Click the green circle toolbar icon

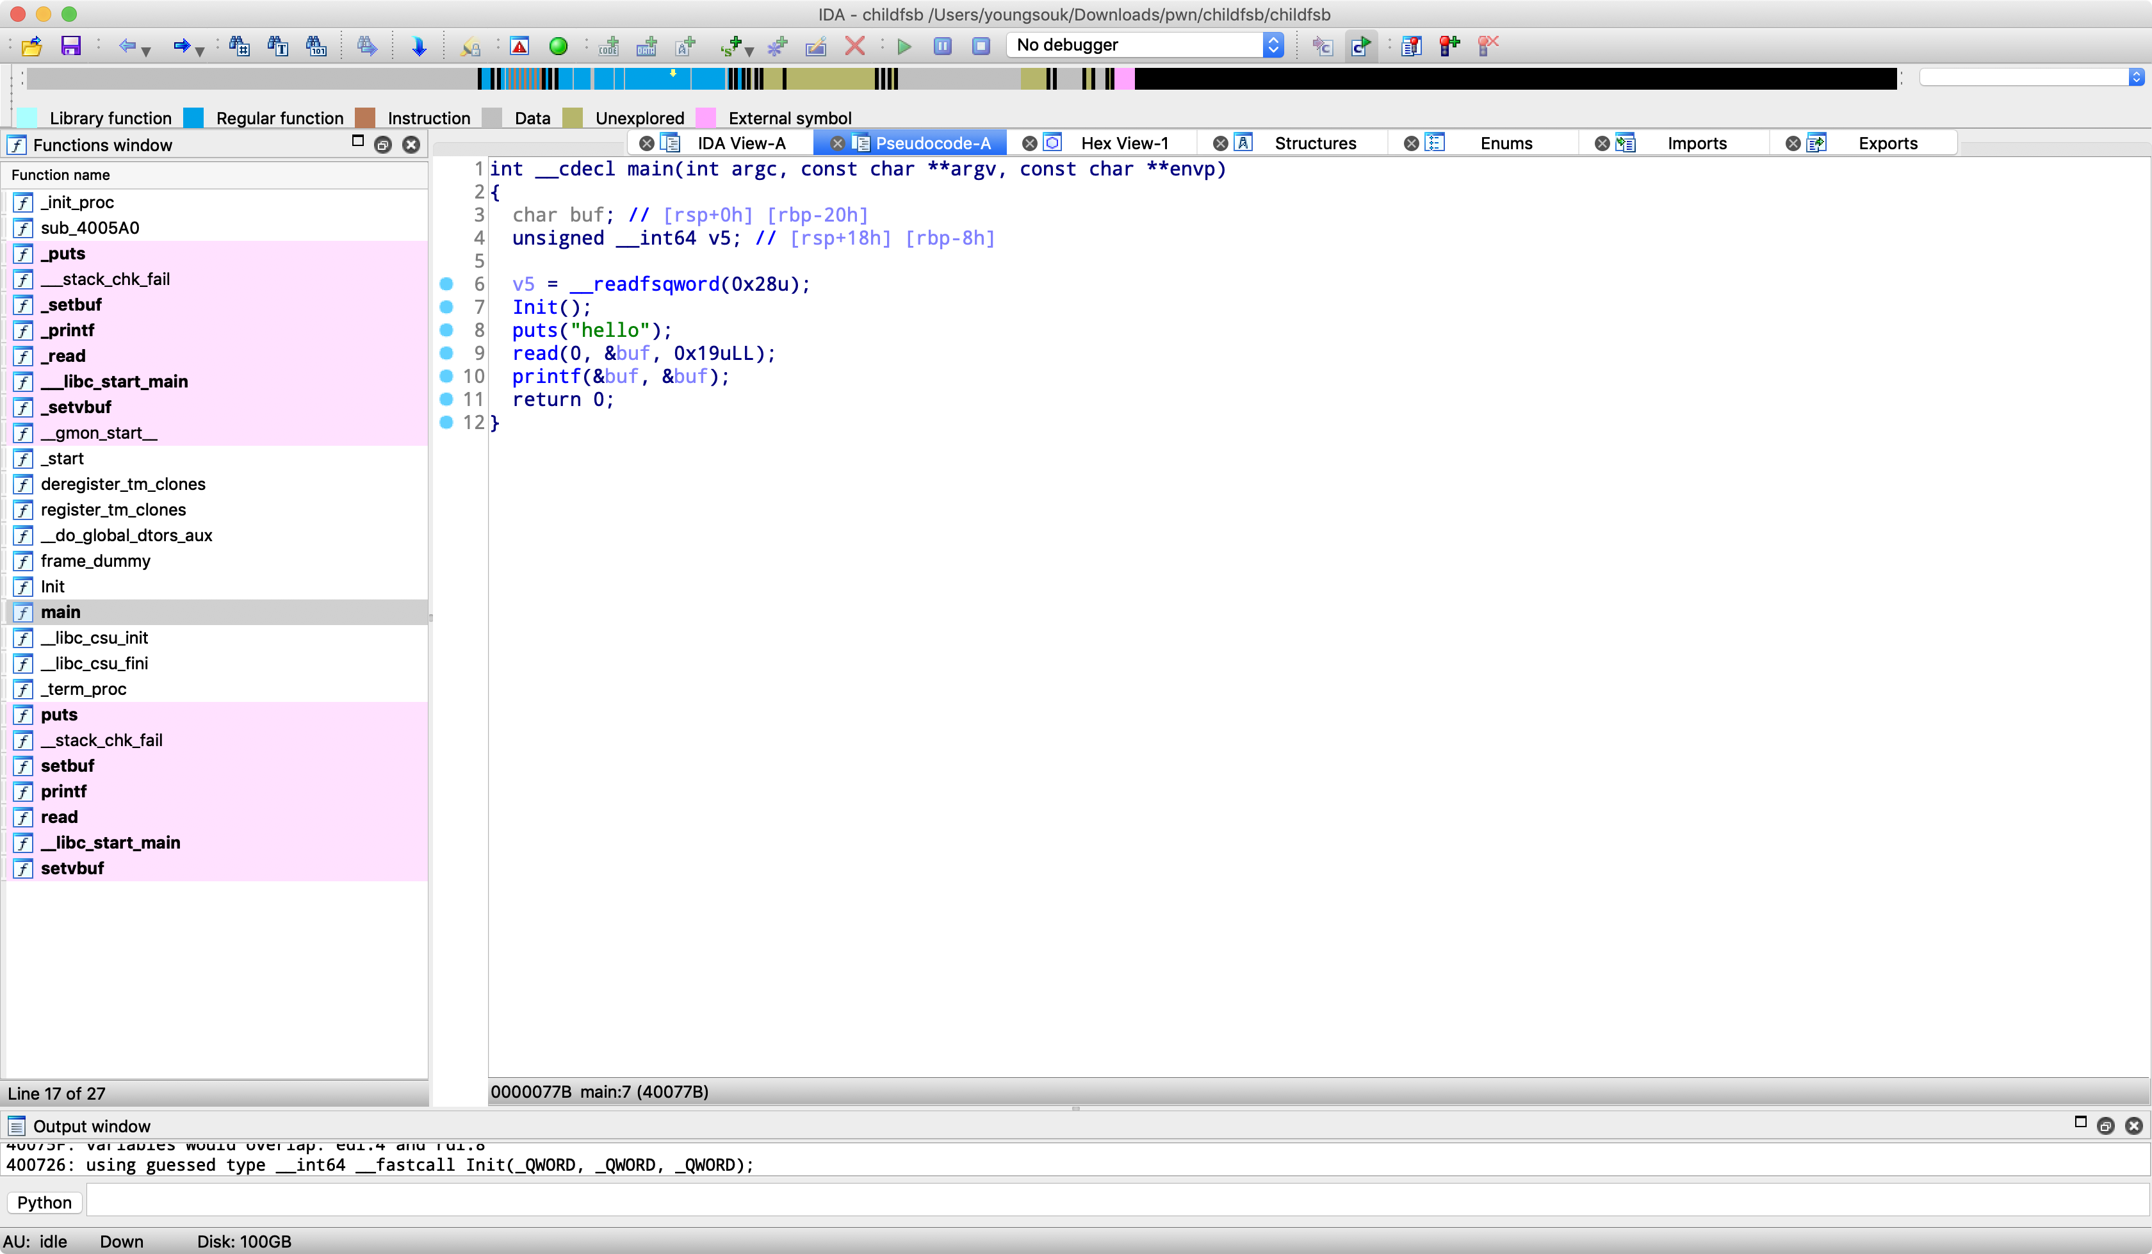click(558, 46)
